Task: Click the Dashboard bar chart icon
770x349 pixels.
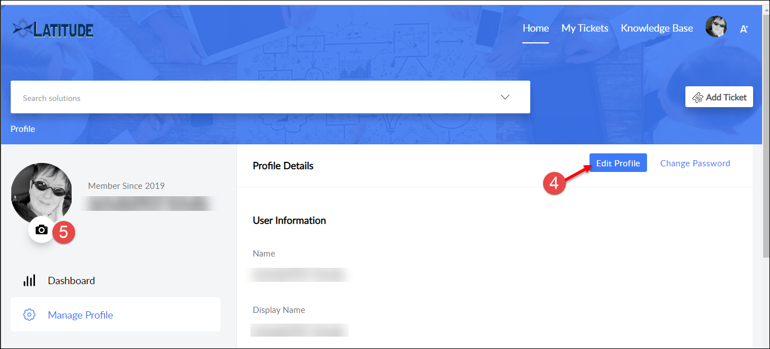Action: point(29,281)
